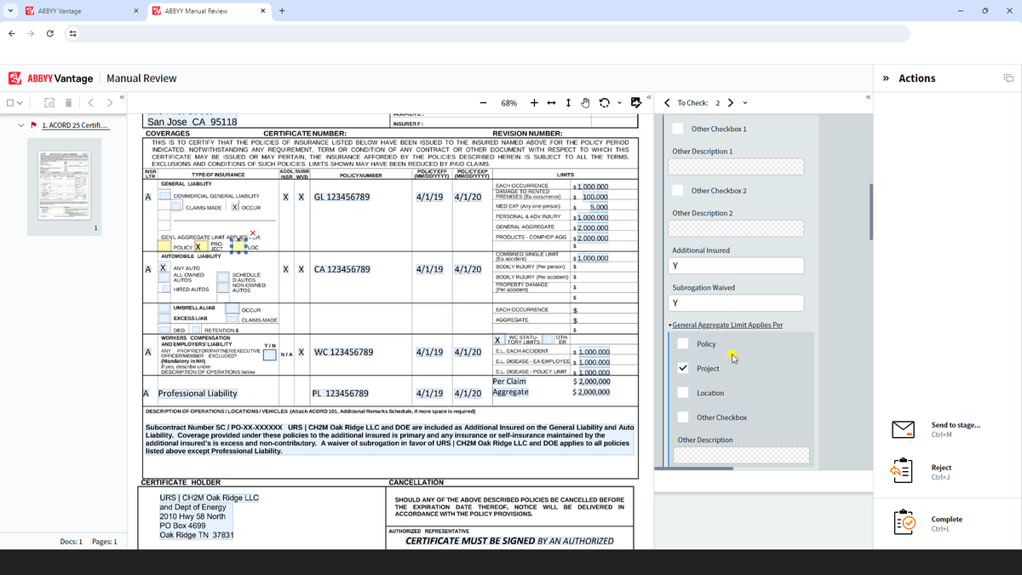Screen dimensions: 1022x575
Task: Click policy number GL 123456789 in document
Action: coord(342,197)
